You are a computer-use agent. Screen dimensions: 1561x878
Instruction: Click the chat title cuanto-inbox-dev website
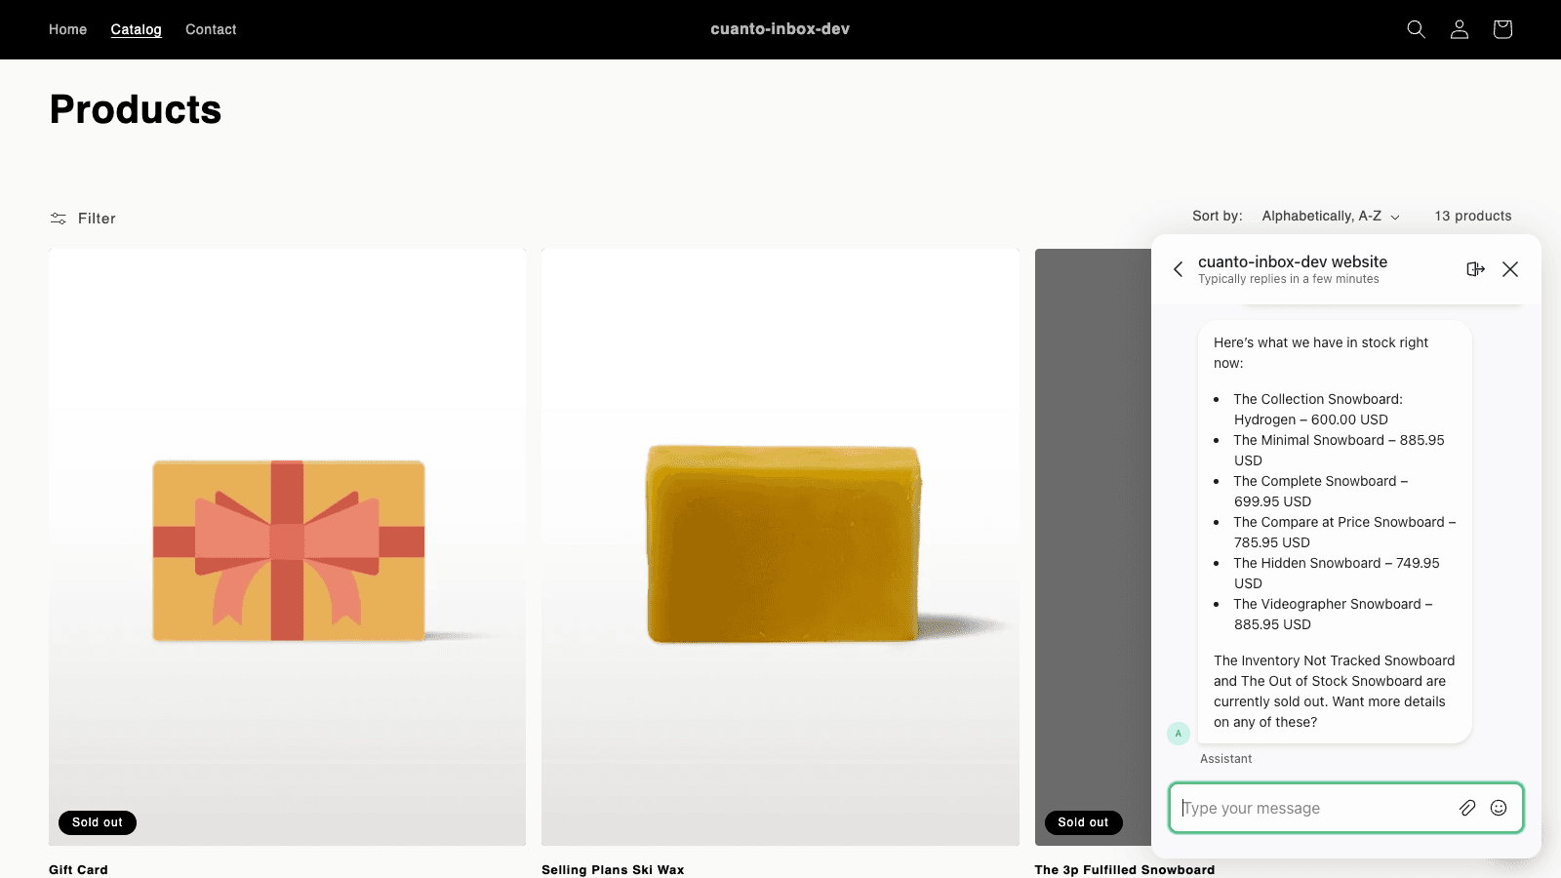tap(1293, 261)
